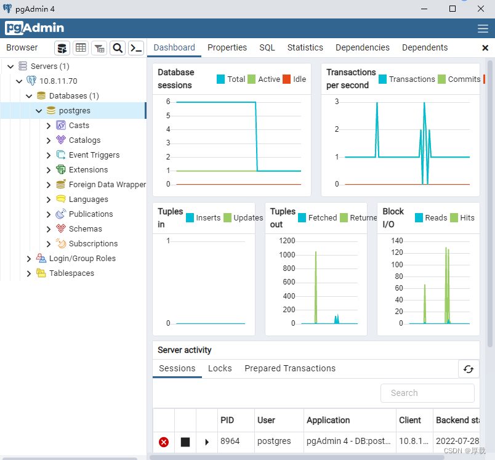Open the SQL tab

pos(267,47)
